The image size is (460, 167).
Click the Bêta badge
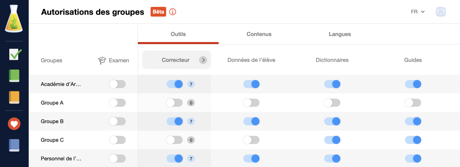(158, 12)
